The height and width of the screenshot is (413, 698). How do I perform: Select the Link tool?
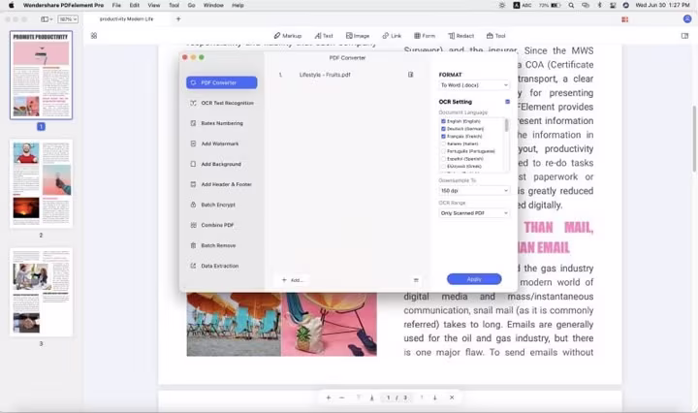(x=392, y=36)
